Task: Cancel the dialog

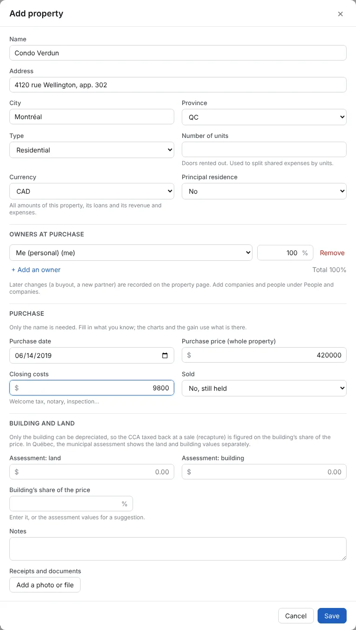Action: pos(296,616)
